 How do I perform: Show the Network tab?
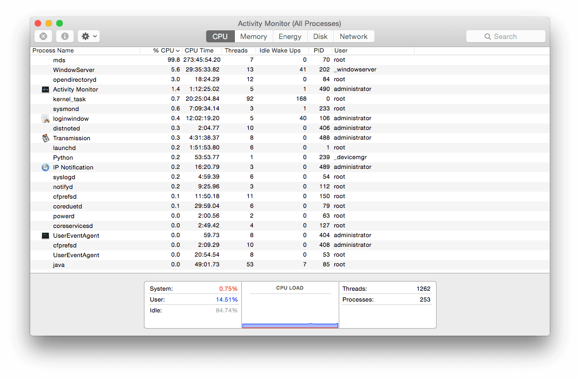(354, 36)
